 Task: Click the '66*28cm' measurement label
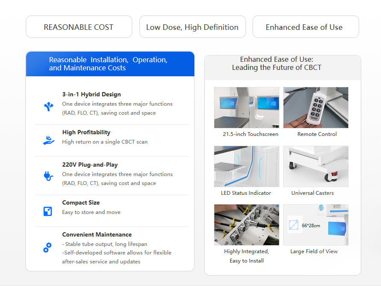coord(311,225)
